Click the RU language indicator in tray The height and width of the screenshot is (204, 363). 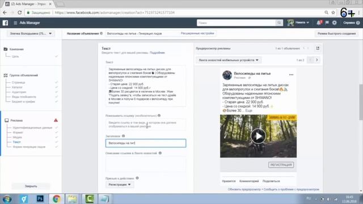coord(309,198)
